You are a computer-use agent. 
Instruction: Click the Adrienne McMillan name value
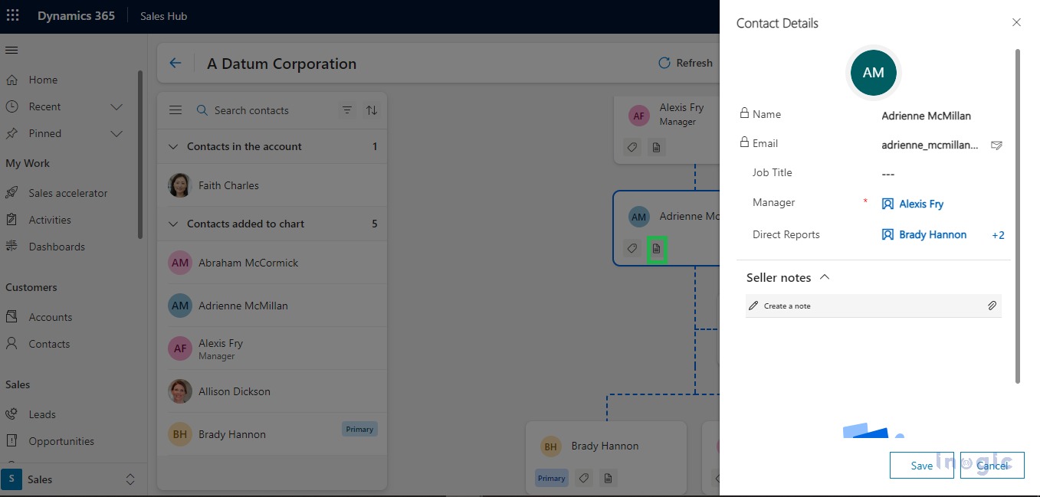click(926, 116)
